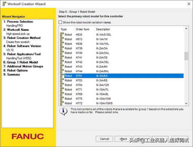Click robot icon in the H769 row

point(62,94)
